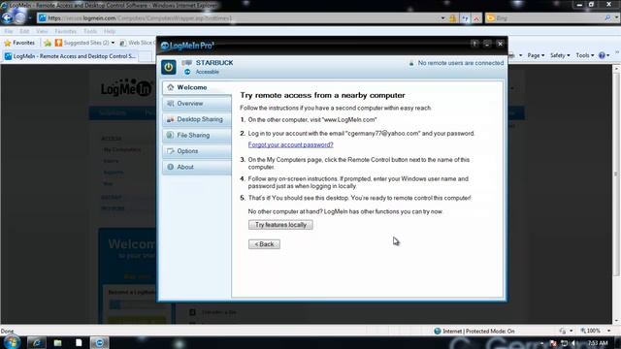Open the Favorites star button

click(x=19, y=43)
